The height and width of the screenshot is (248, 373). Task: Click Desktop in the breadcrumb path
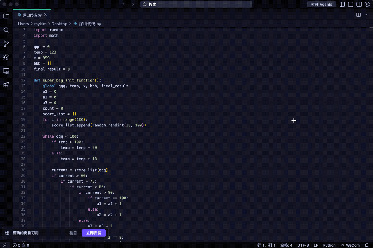(59, 24)
